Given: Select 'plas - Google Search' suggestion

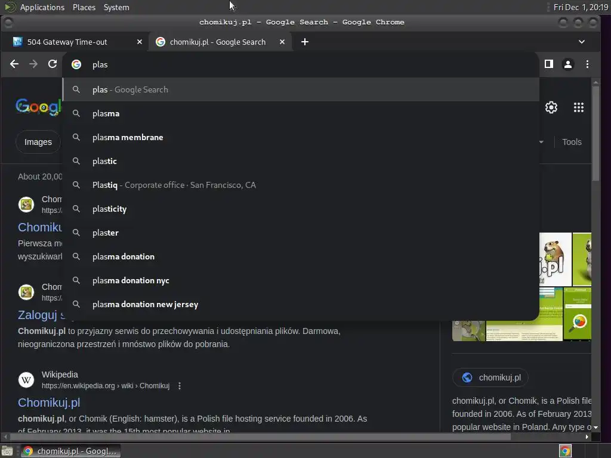Looking at the screenshot, I should (301, 89).
